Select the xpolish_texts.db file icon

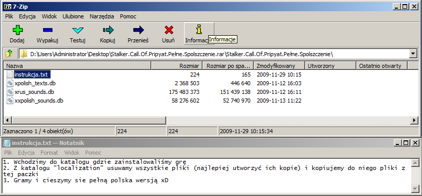[x=10, y=83]
